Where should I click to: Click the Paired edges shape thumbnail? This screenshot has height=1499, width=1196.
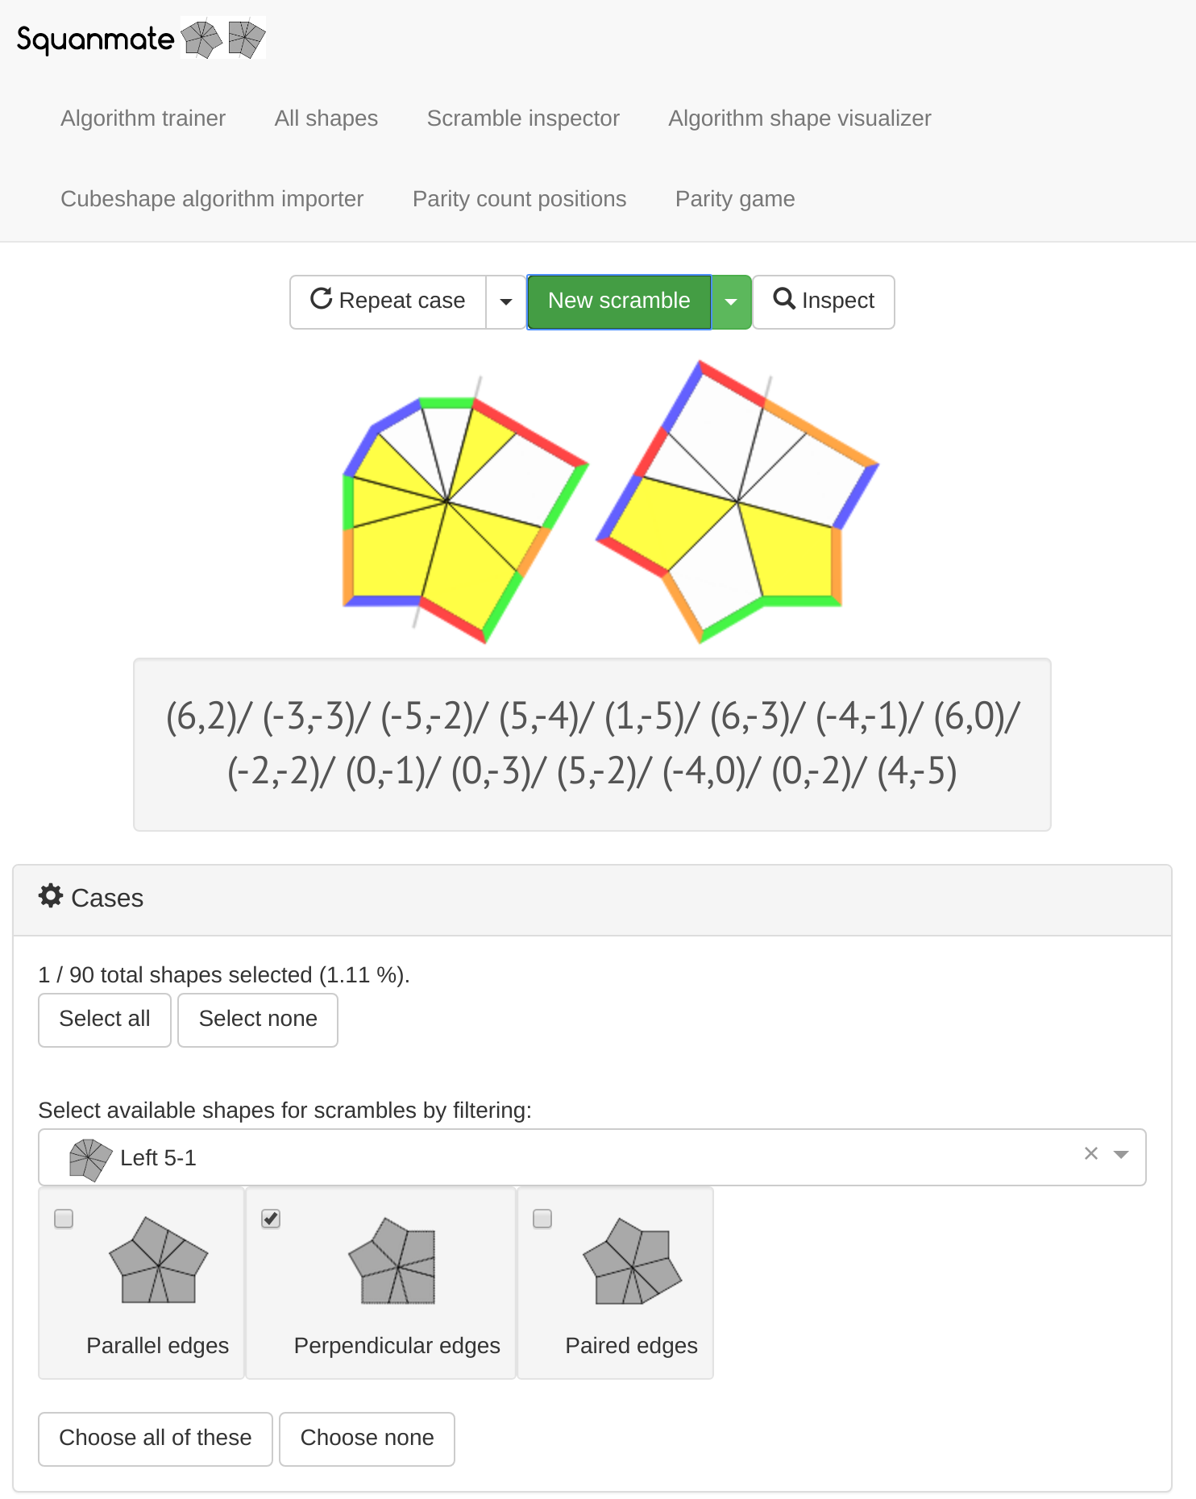[633, 1261]
